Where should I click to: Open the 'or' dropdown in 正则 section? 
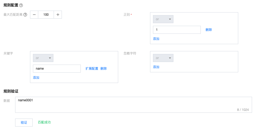[x=163, y=19]
